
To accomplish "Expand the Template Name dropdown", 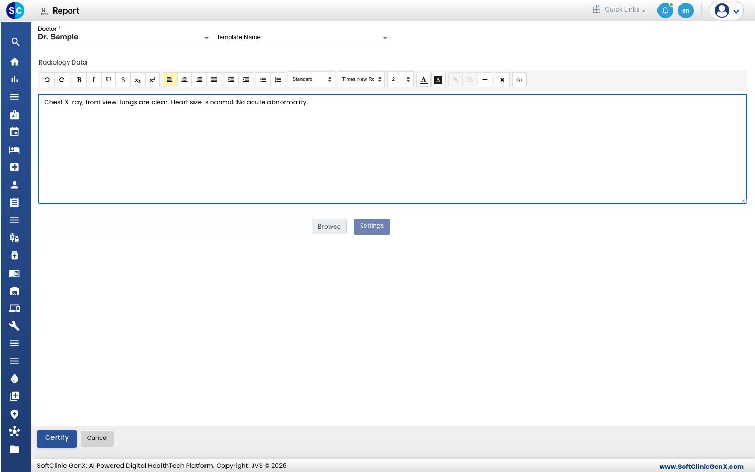I will (303, 37).
